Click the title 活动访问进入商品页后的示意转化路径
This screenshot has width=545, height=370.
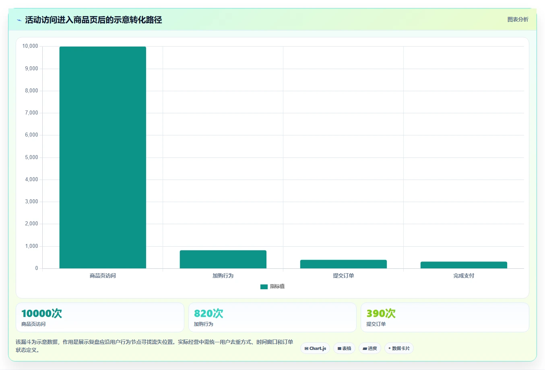coord(93,20)
